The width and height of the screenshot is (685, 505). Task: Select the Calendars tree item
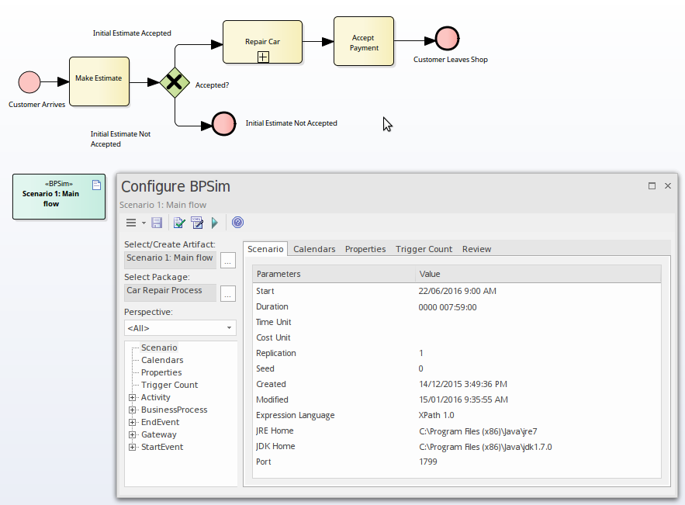161,360
